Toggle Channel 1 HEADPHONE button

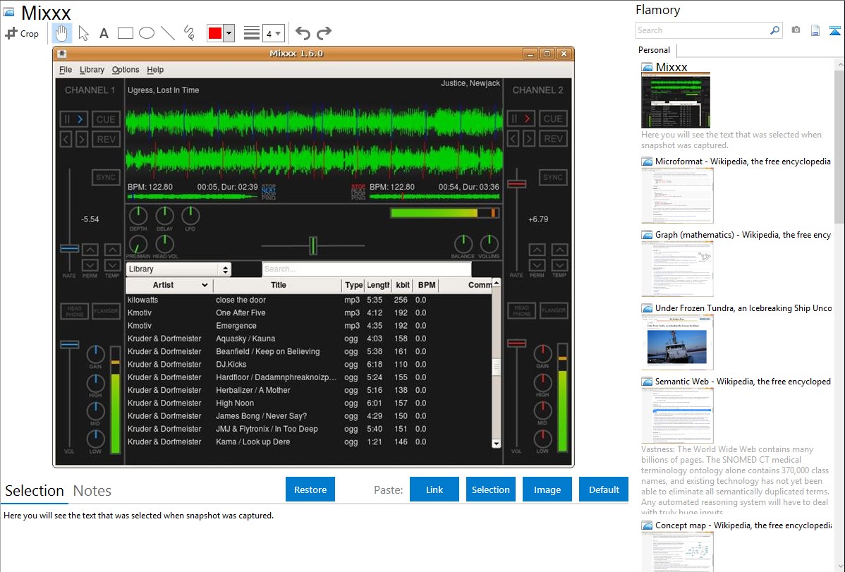coord(74,311)
